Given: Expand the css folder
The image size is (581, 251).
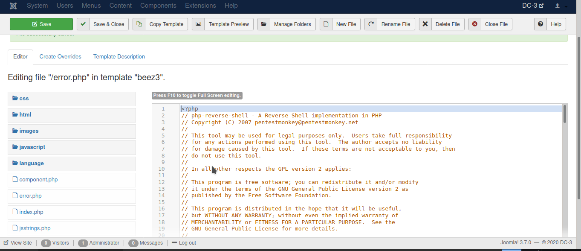Looking at the screenshot, I should pyautogui.click(x=24, y=99).
